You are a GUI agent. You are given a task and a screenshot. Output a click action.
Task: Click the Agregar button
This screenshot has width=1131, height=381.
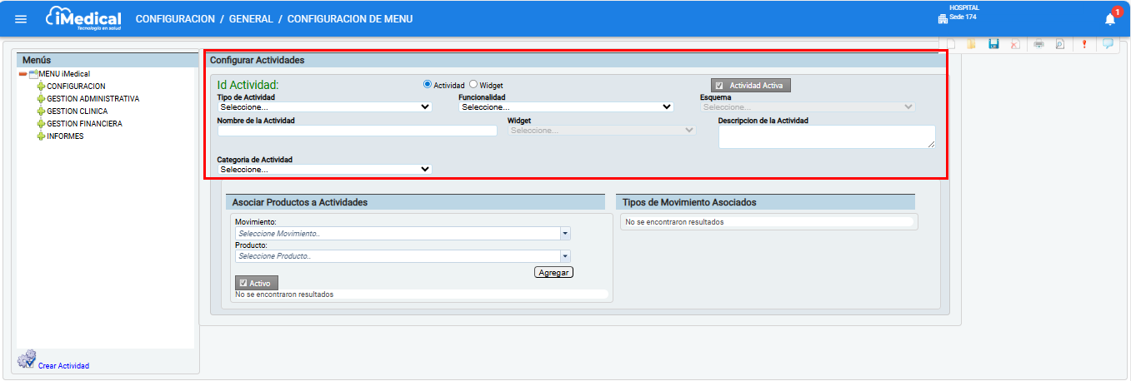[x=553, y=273]
